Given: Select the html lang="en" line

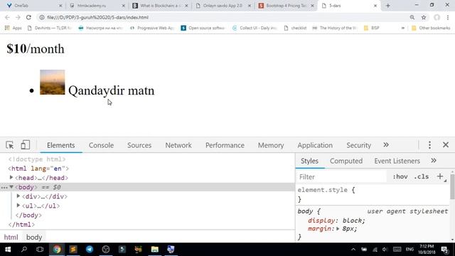Looking at the screenshot, I should [x=38, y=169].
